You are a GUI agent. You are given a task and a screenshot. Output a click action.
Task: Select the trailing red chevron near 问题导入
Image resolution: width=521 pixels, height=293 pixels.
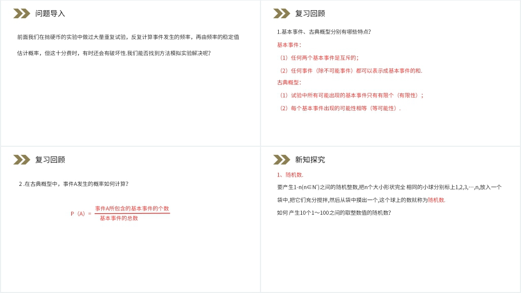coord(24,14)
